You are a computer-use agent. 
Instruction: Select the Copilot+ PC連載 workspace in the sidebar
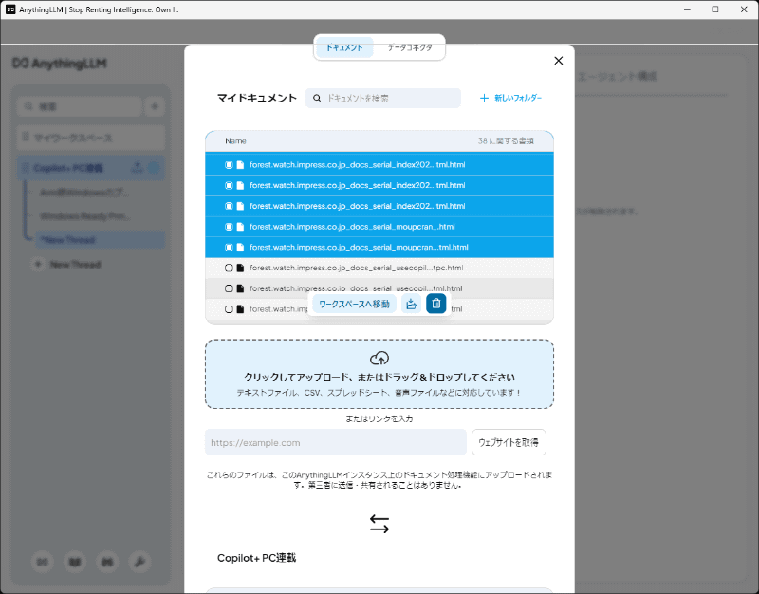coord(90,168)
